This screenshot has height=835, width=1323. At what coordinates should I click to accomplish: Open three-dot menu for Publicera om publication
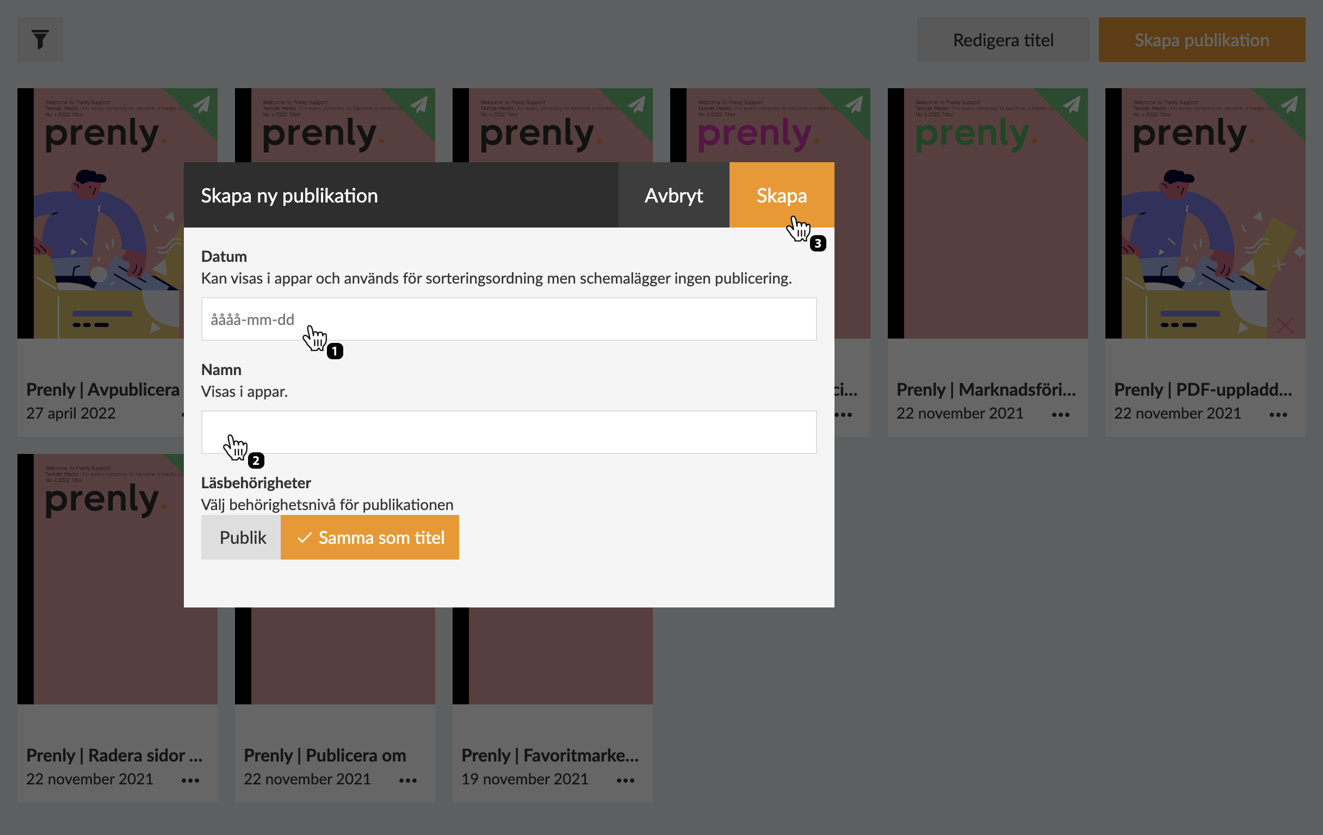click(407, 780)
